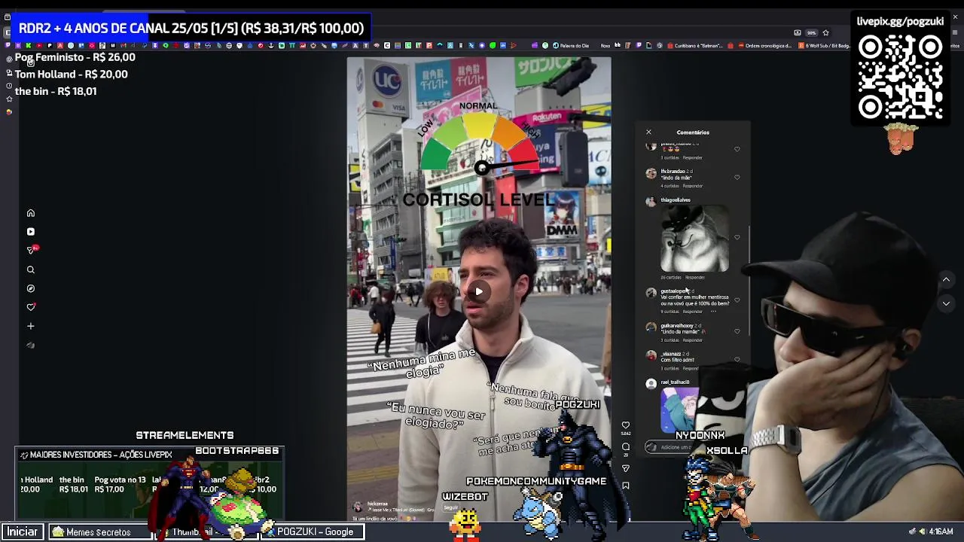Click the taskbar clock showing 4:16AM
964x542 pixels.
(x=941, y=531)
